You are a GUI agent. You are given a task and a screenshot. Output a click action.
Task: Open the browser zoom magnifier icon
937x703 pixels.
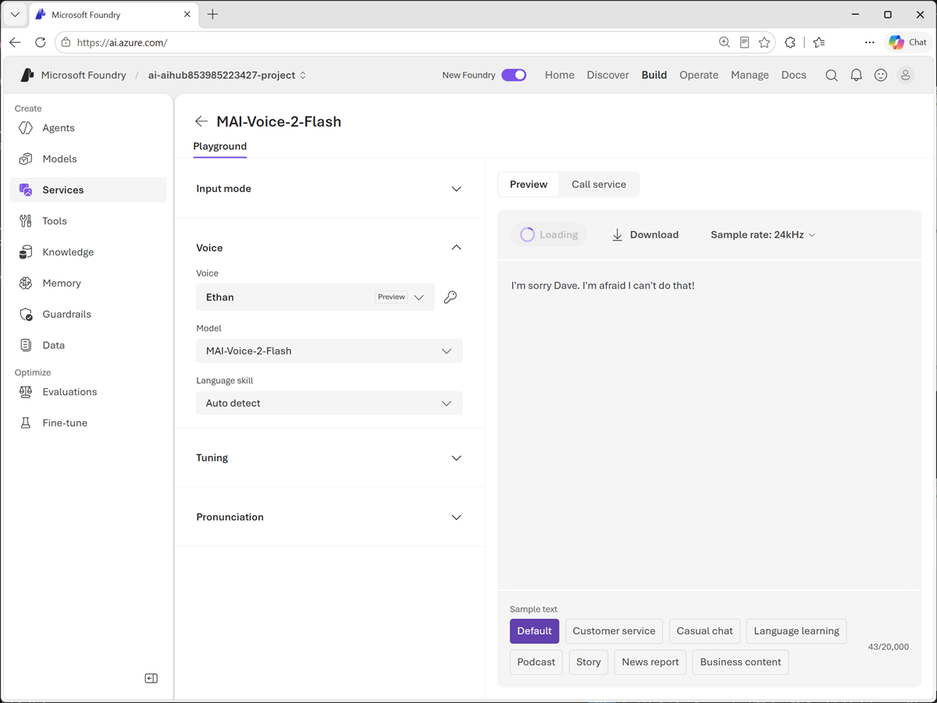[x=724, y=42]
